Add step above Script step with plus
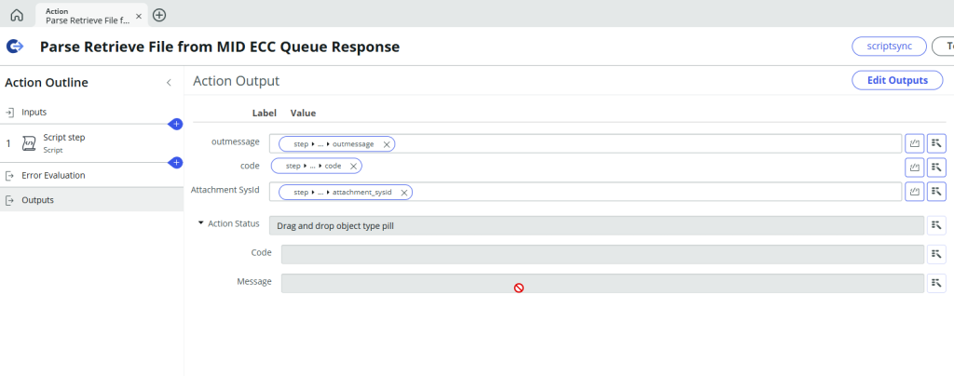This screenshot has width=954, height=376. 175,124
